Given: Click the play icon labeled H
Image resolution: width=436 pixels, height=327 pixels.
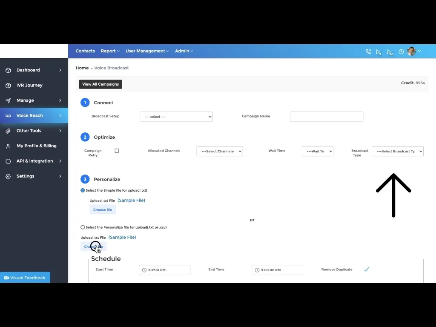Looking at the screenshot, I should pyautogui.click(x=379, y=52).
